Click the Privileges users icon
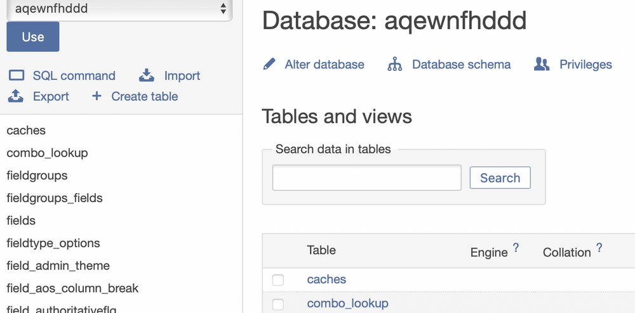The height and width of the screenshot is (313, 635). [542, 64]
